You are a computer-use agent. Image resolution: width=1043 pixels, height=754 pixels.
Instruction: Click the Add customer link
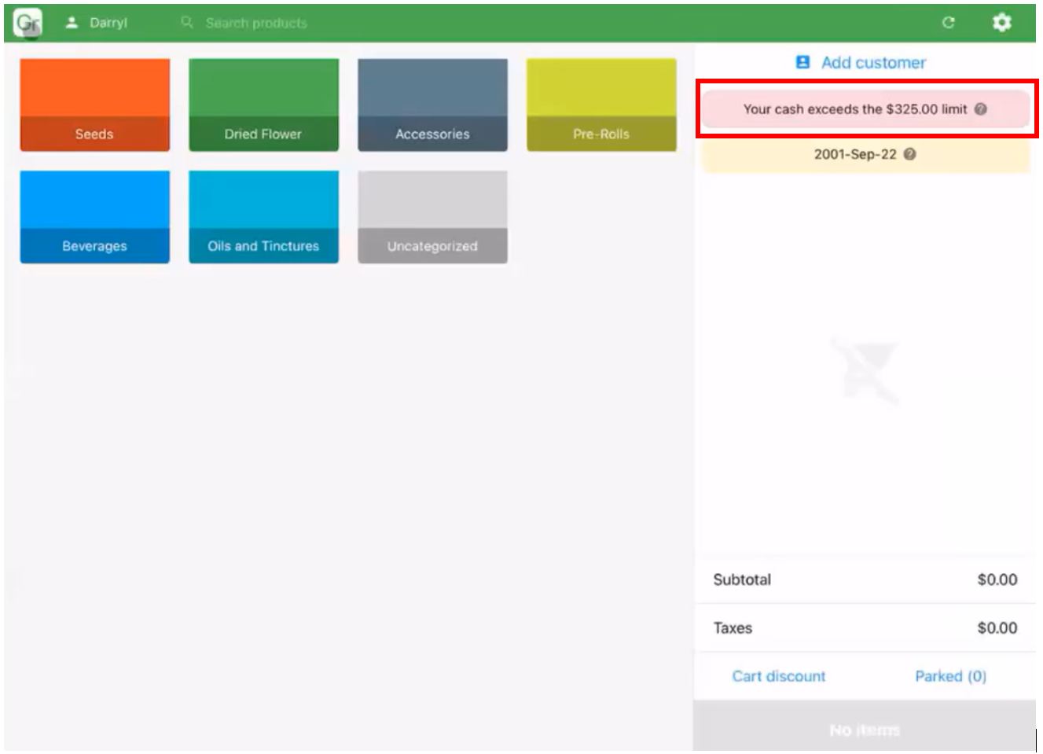click(x=873, y=63)
